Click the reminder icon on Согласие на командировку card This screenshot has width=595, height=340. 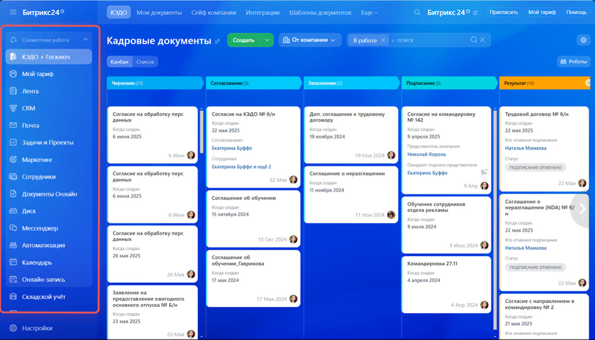pyautogui.click(x=484, y=172)
